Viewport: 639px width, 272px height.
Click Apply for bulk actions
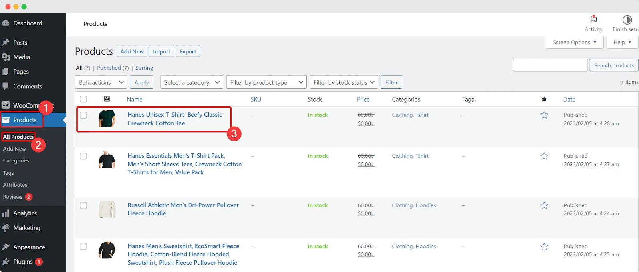(x=141, y=82)
